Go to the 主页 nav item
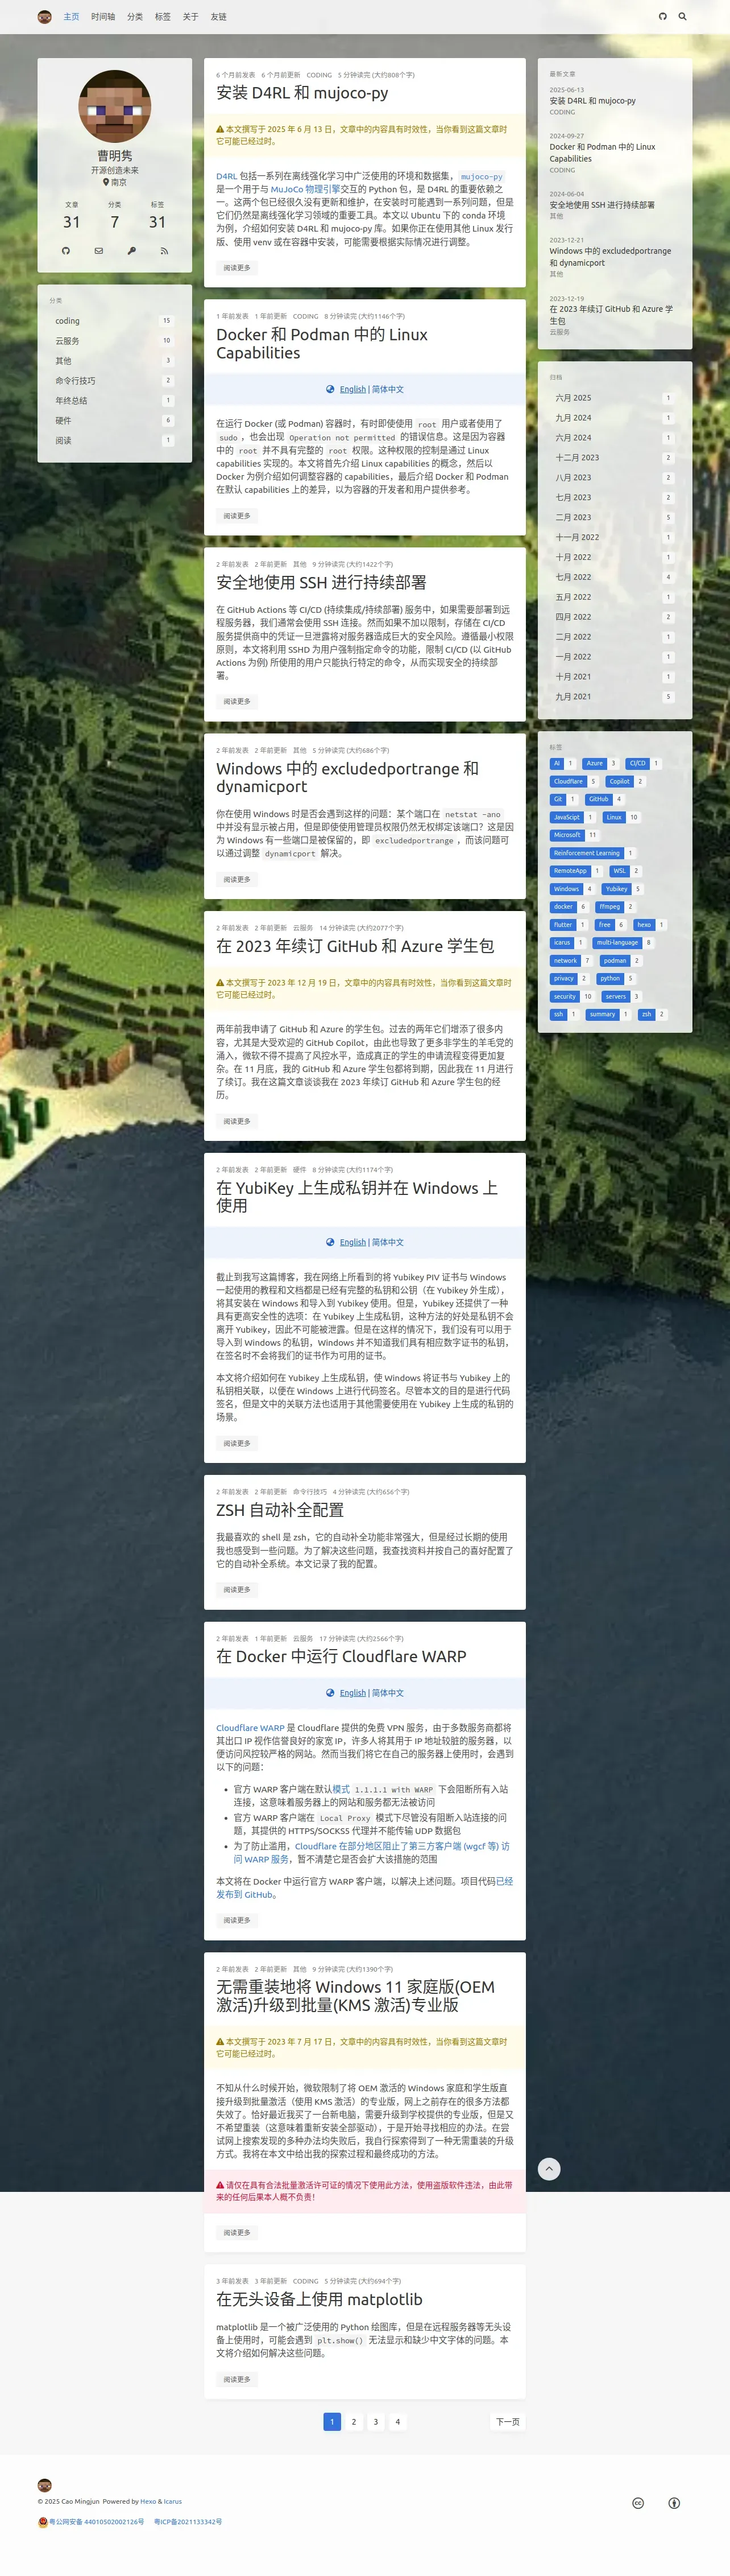The height and width of the screenshot is (2576, 730). point(72,17)
